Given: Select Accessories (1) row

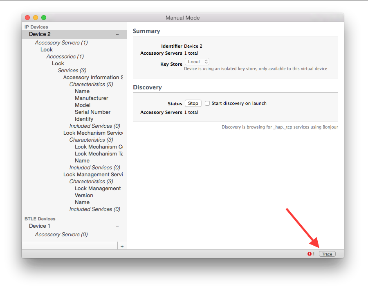Looking at the screenshot, I should pyautogui.click(x=65, y=56).
